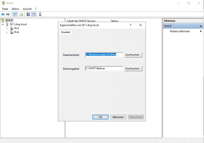Image resolution: width=204 pixels, height=143 pixels.
Task: Select the IPv4 tree label
Action: (16, 28)
